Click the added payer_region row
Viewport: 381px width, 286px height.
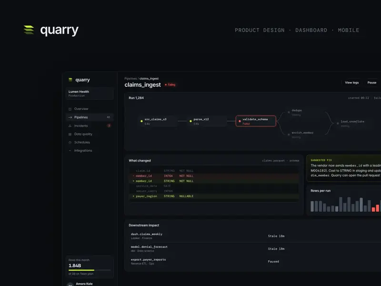(x=214, y=196)
